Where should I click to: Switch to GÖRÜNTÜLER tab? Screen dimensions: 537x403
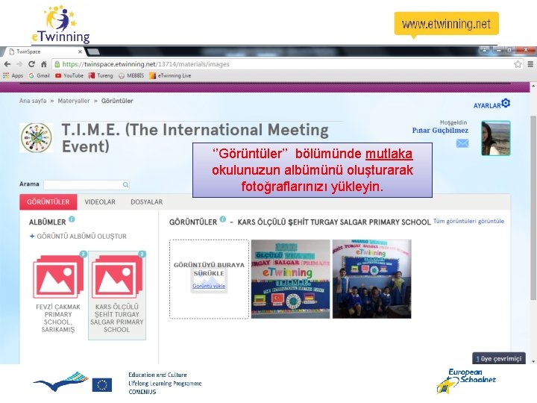tap(48, 201)
